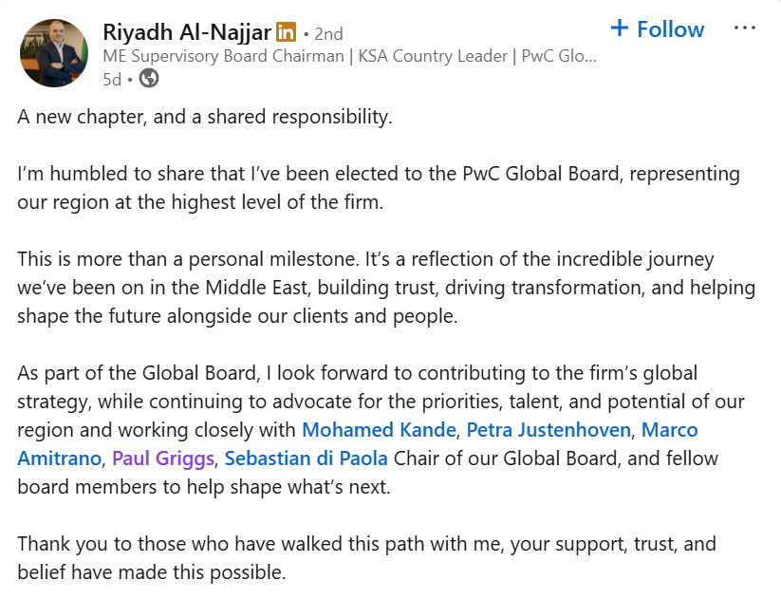Open Marco Amitrano's mentioned profile
This screenshot has width=781, height=599.
pyautogui.click(x=669, y=430)
